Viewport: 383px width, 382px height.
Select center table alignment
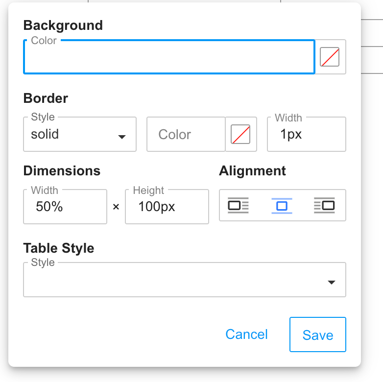pos(282,206)
